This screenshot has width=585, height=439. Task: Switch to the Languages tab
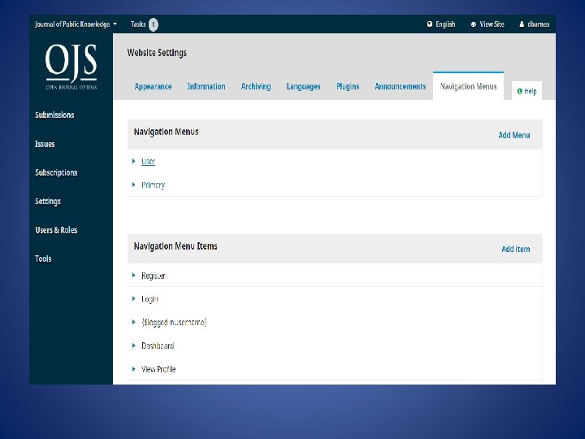[x=303, y=87]
